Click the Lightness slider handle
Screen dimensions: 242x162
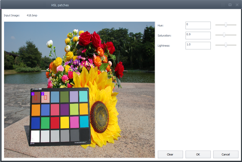(226, 45)
